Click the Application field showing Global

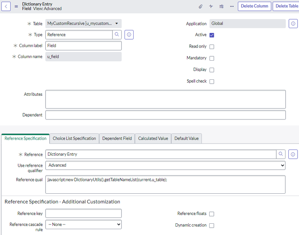(248, 23)
